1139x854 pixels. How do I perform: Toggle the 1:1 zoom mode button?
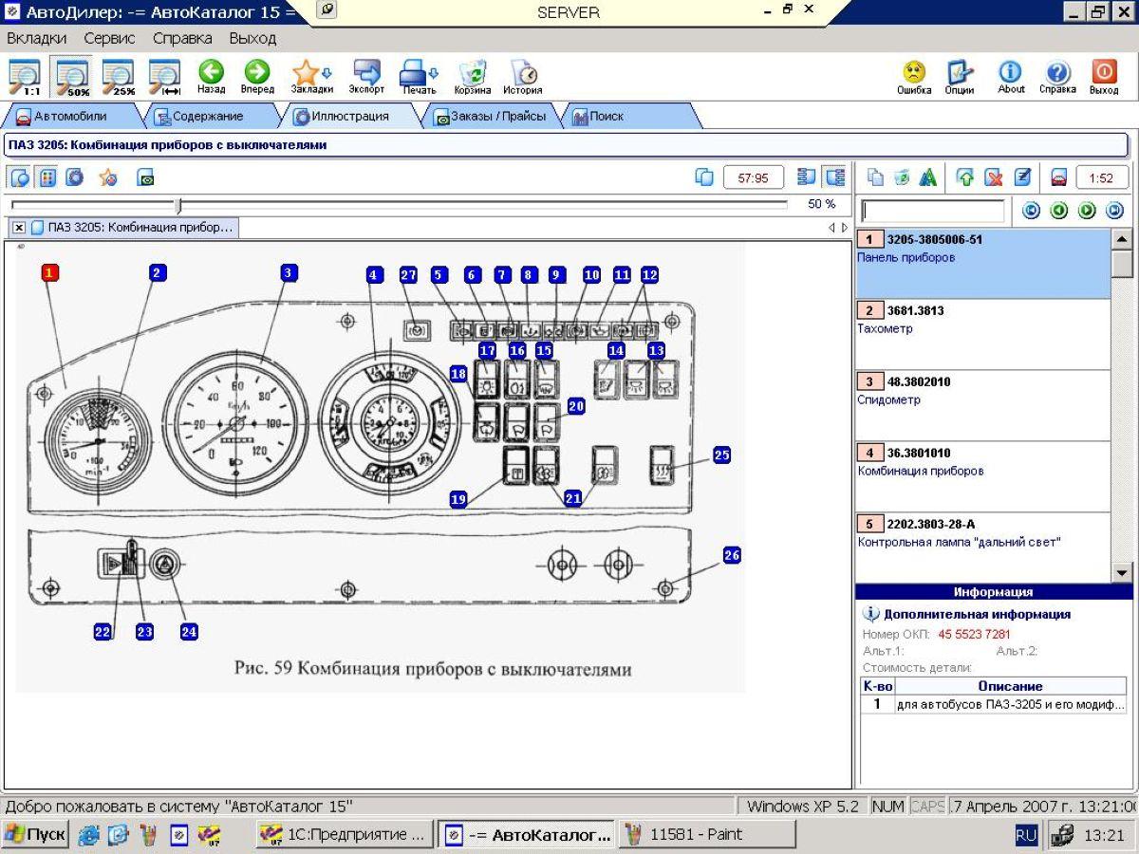pyautogui.click(x=26, y=78)
